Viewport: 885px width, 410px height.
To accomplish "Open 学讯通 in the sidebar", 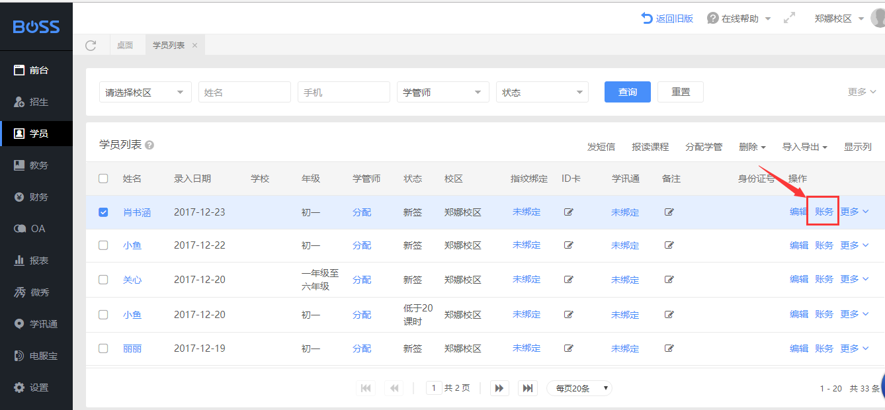I will (x=36, y=324).
